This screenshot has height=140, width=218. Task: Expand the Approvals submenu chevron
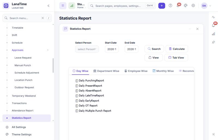pyautogui.click(x=48, y=50)
